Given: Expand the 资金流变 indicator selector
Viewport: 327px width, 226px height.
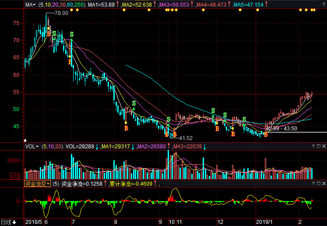Looking at the screenshot, I should [37, 184].
